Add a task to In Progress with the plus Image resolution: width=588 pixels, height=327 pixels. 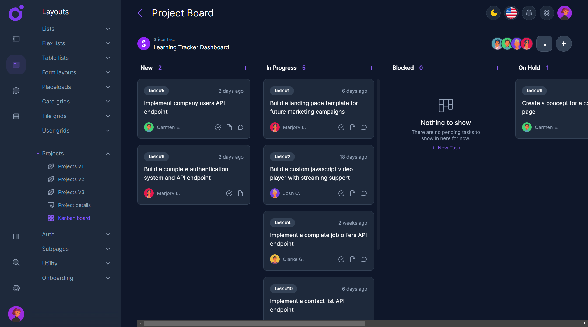[x=372, y=68]
